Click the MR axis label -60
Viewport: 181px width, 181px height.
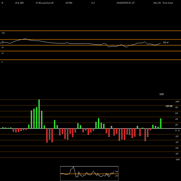[x=177, y=148]
